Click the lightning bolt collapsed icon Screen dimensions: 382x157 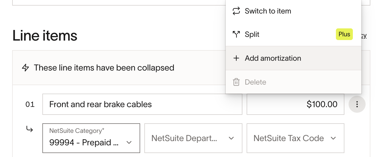(x=25, y=68)
